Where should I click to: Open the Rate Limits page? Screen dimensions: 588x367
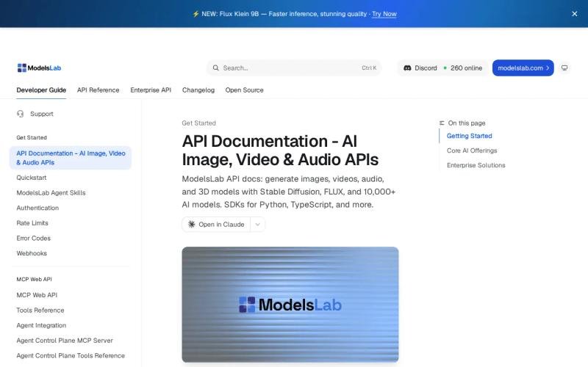[32, 223]
